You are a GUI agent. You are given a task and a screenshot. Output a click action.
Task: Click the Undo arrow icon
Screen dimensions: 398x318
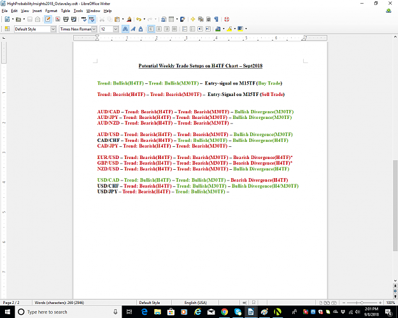(139, 19)
